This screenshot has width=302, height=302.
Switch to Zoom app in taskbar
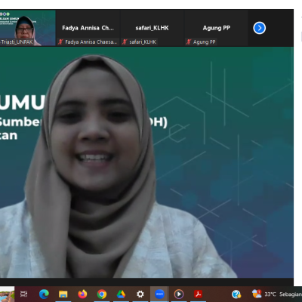(159, 294)
